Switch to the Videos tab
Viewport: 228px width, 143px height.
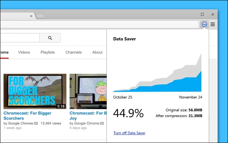24,52
